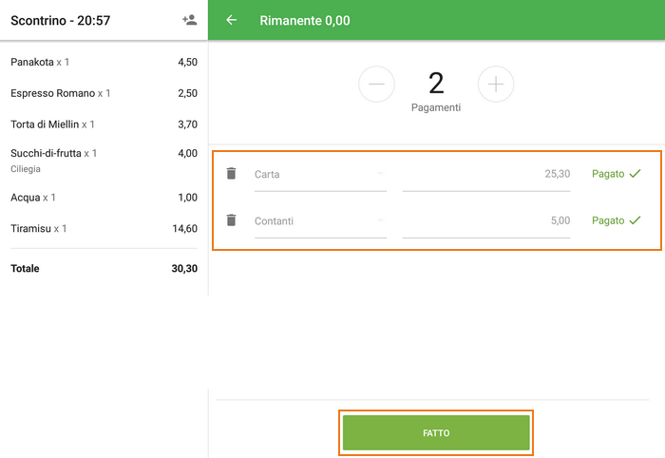Screen dimensions: 665x458
Task: Open the Carta payment type dropdown
Action: [x=320, y=175]
